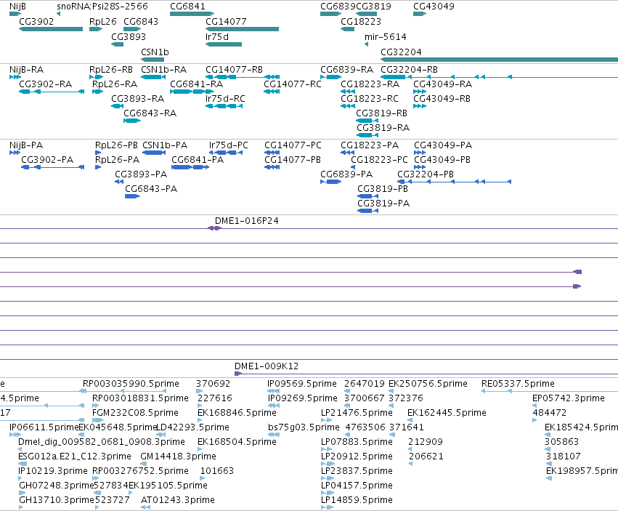Image resolution: width=618 pixels, height=511 pixels.
Task: Click the CG3902-RA transcript glyph
Action: (52, 92)
